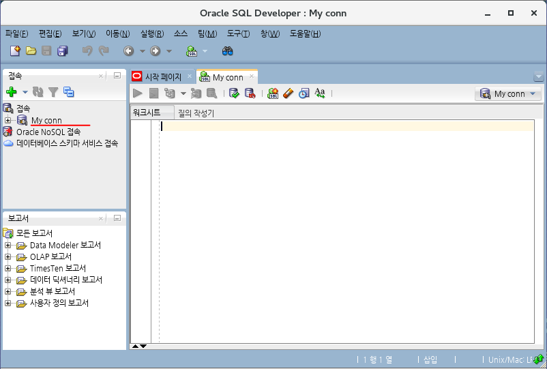Close the 시작 페이지 tab
547x369 pixels.
190,76
